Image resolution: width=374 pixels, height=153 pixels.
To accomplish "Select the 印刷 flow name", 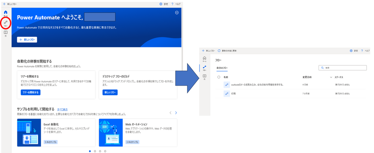I will click(234, 93).
